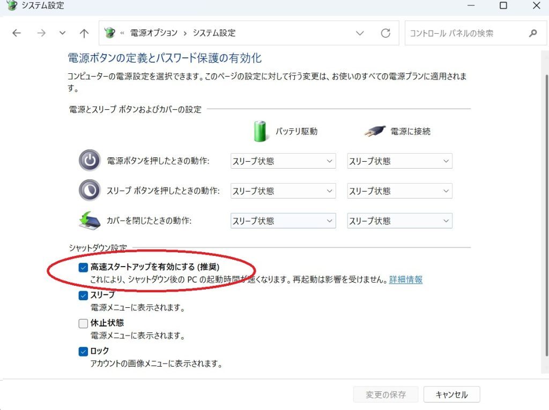Open the 詳細情報 link
Viewport: 549px width, 410px height.
coord(406,279)
